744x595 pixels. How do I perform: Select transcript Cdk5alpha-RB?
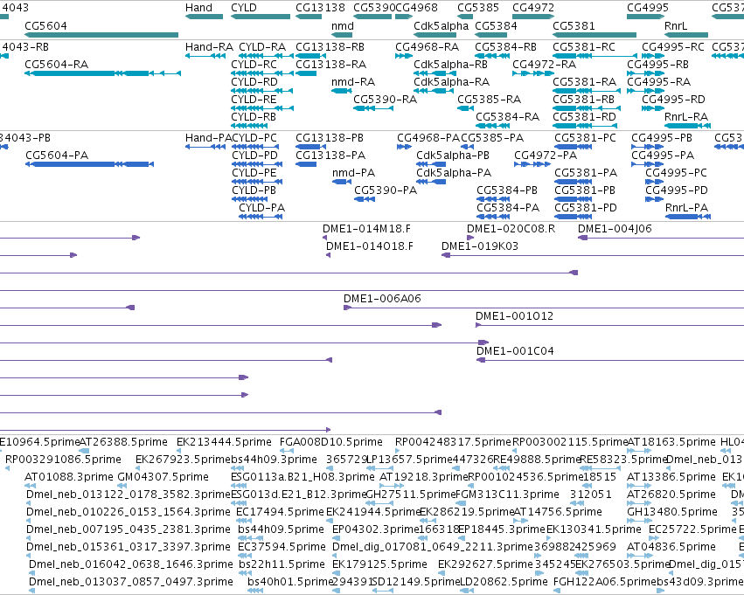tap(450, 65)
